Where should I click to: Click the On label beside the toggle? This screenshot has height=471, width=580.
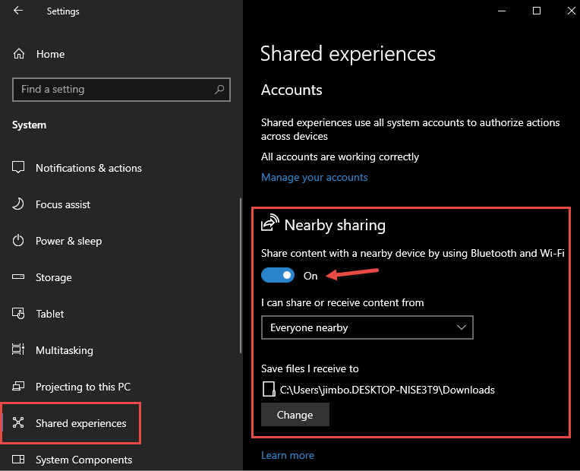(x=310, y=276)
